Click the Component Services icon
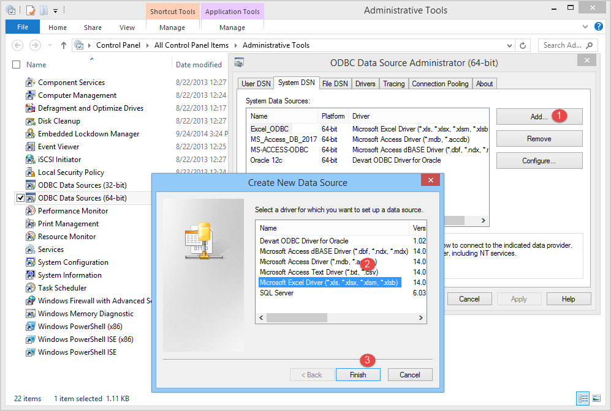 (x=31, y=83)
